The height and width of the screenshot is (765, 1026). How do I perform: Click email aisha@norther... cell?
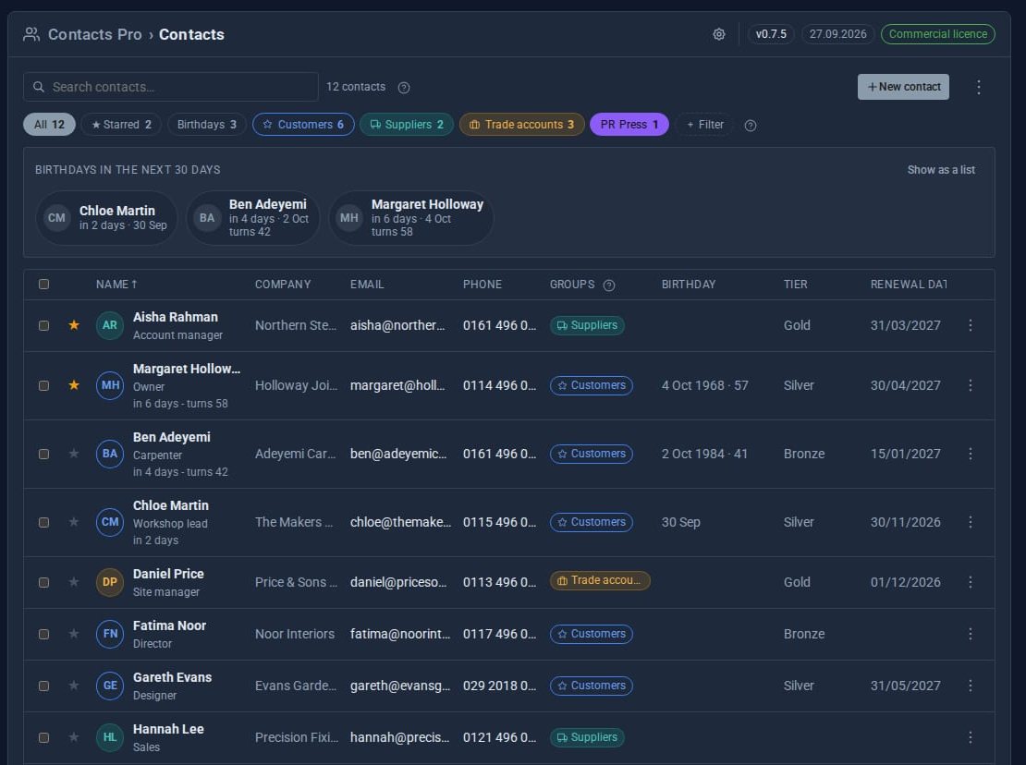tap(397, 325)
